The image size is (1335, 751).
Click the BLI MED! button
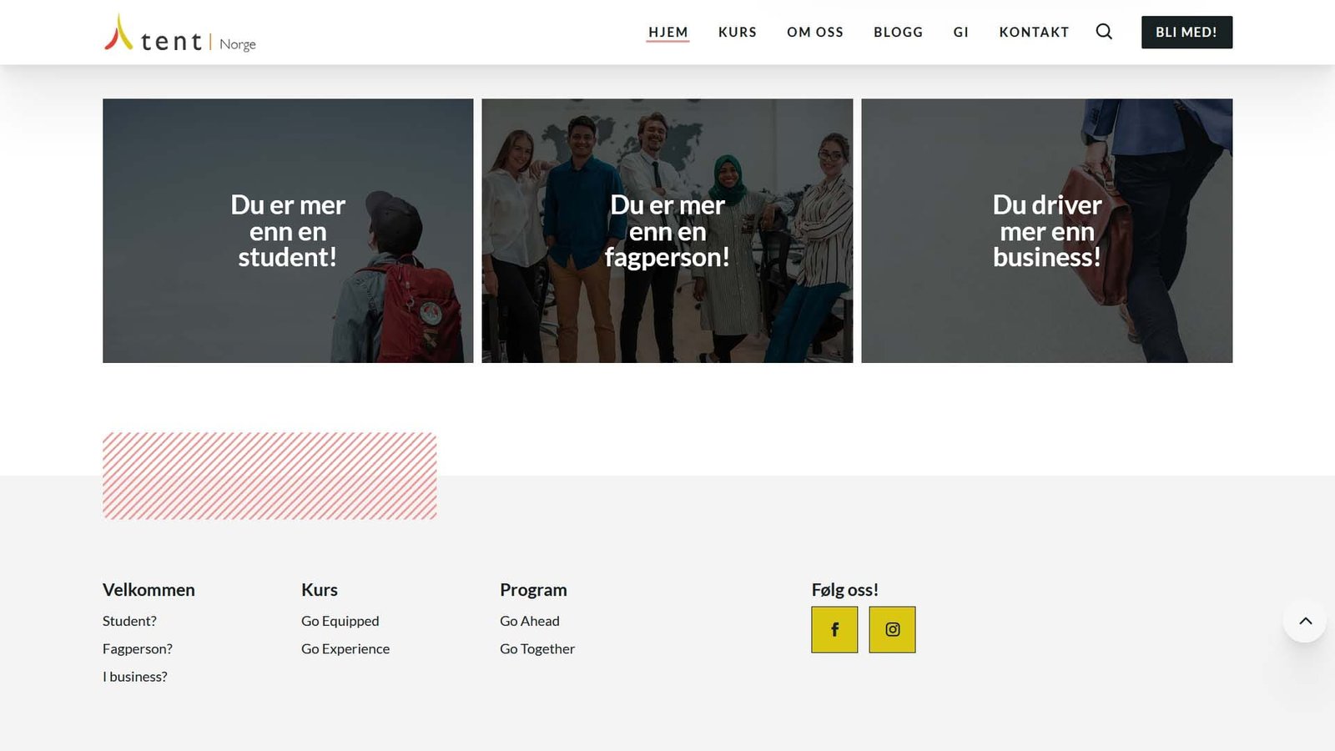click(1186, 32)
